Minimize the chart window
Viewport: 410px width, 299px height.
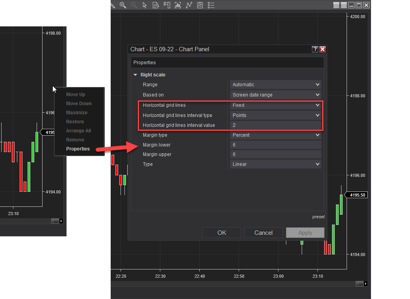[x=351, y=5]
